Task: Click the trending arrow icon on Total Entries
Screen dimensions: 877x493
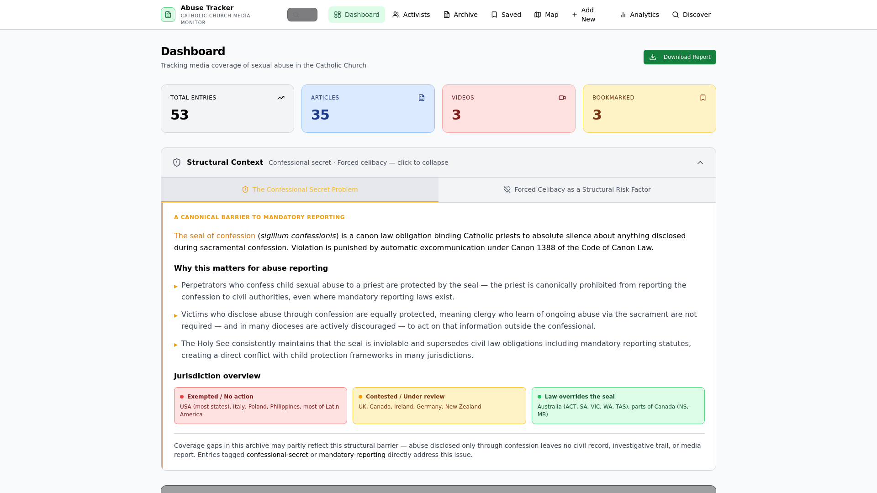Action: (281, 98)
